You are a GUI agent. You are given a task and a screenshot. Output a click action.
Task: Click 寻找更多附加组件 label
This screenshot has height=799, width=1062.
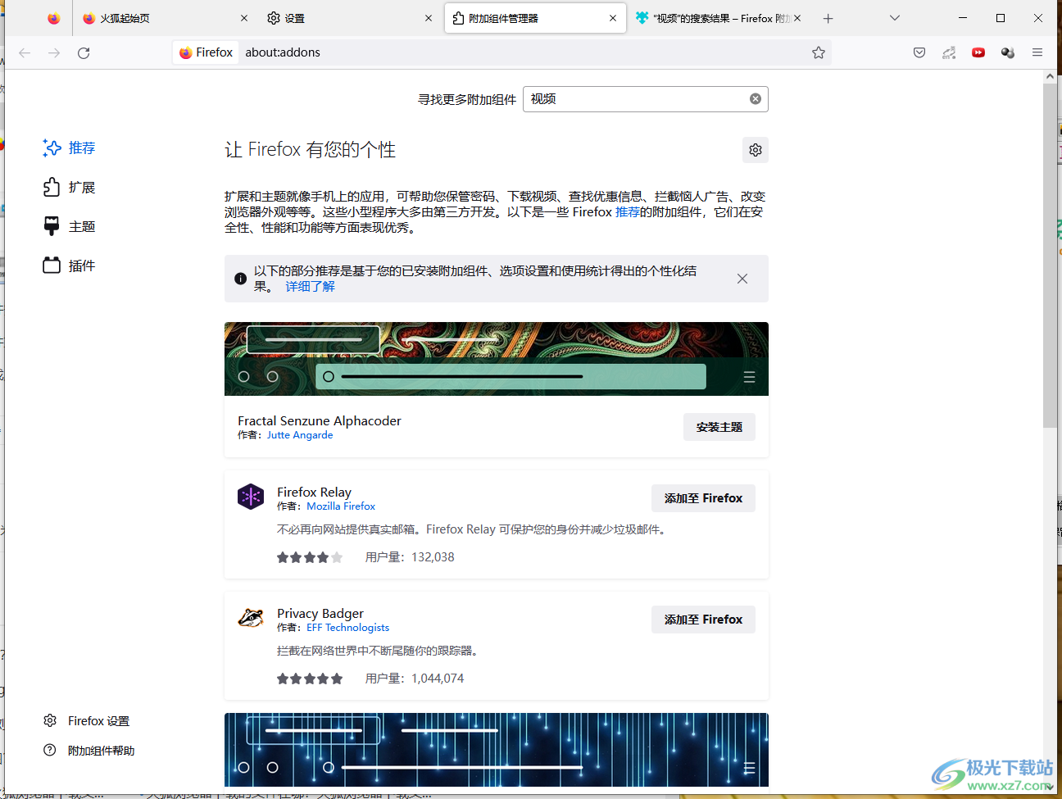467,99
